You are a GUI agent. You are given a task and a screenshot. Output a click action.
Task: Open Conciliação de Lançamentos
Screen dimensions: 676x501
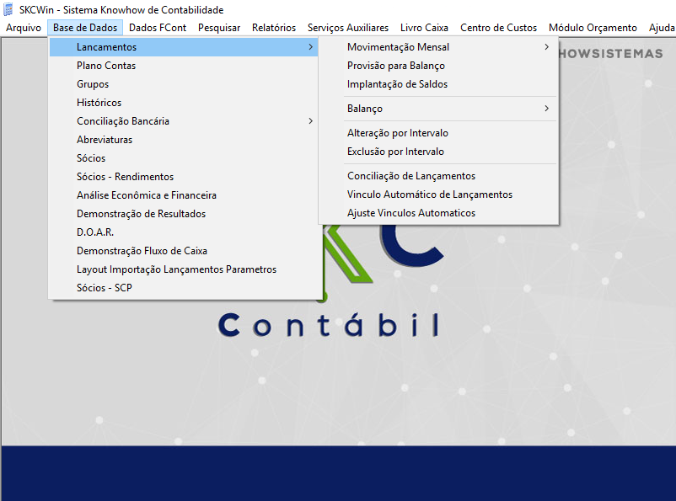pyautogui.click(x=411, y=176)
